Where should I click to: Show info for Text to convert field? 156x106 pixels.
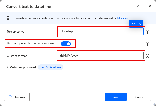click(148, 32)
